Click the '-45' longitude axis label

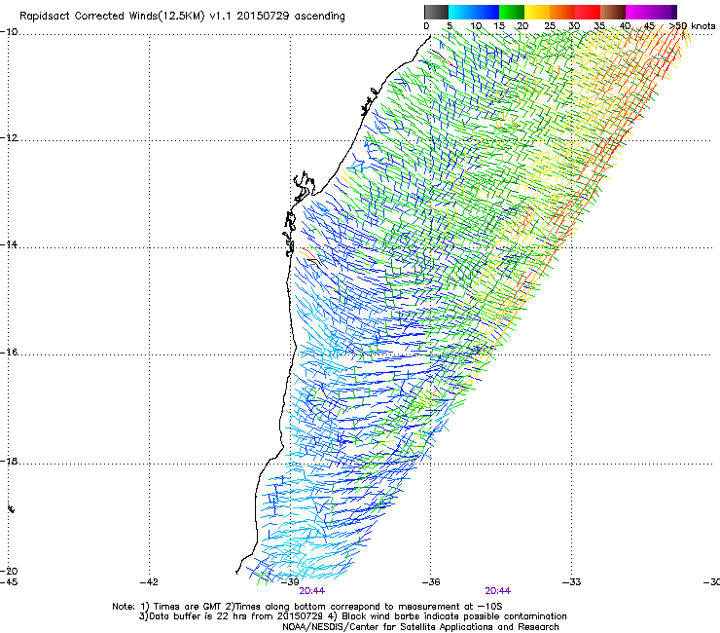tap(9, 582)
